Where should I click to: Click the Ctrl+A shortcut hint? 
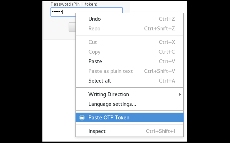coord(167,81)
